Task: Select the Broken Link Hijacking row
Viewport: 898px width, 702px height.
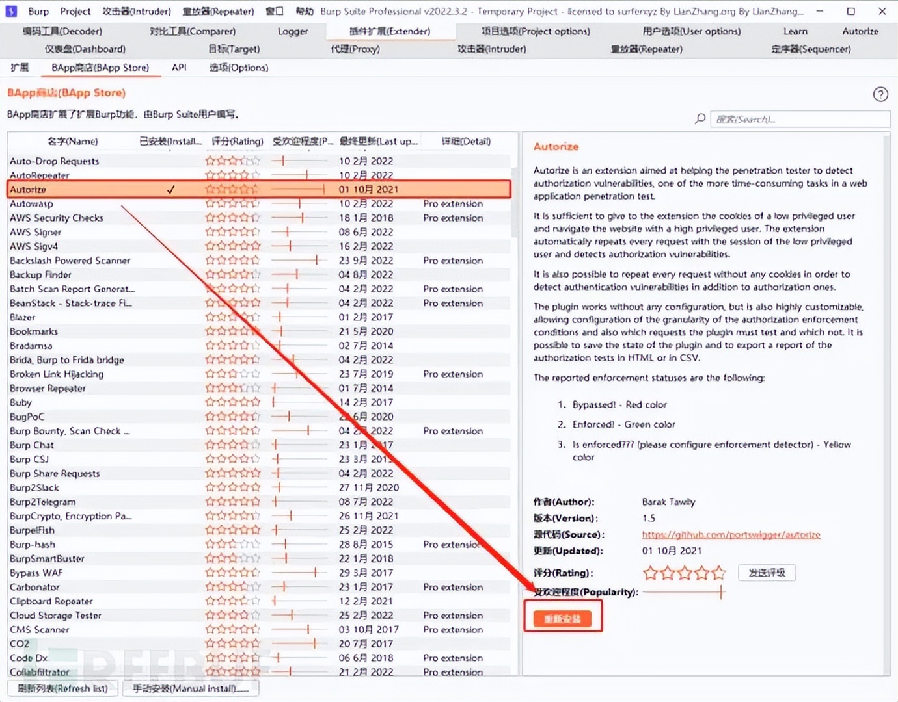Action: pos(259,374)
